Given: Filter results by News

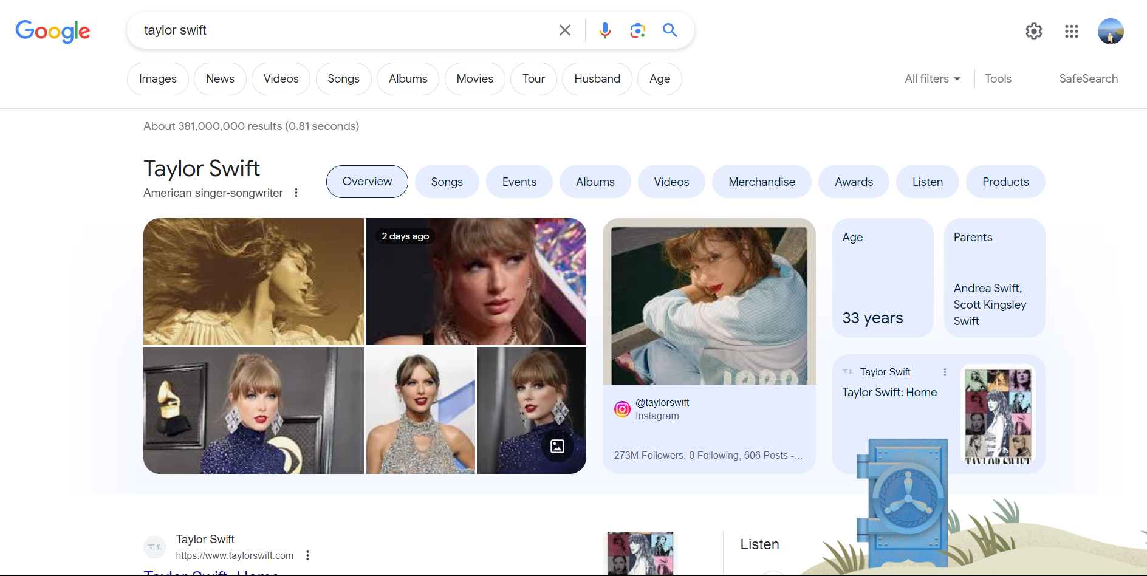Looking at the screenshot, I should [220, 79].
